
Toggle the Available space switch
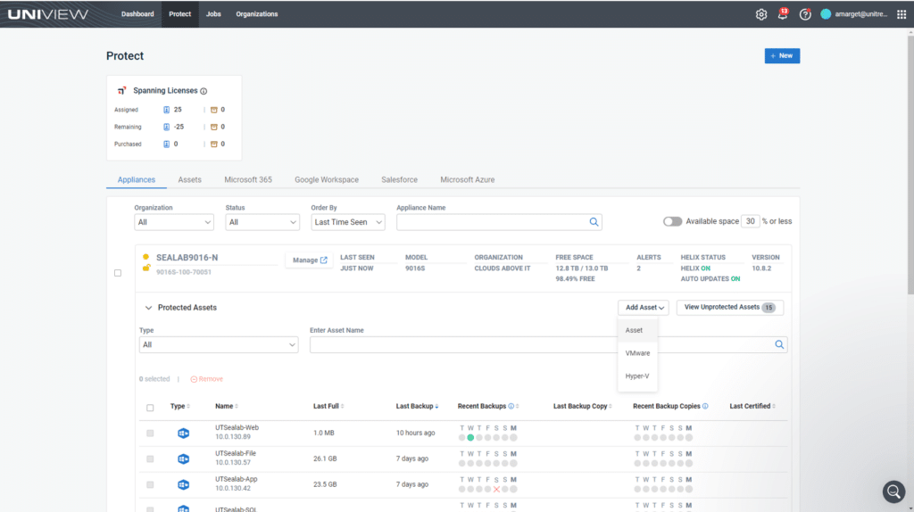pyautogui.click(x=672, y=221)
